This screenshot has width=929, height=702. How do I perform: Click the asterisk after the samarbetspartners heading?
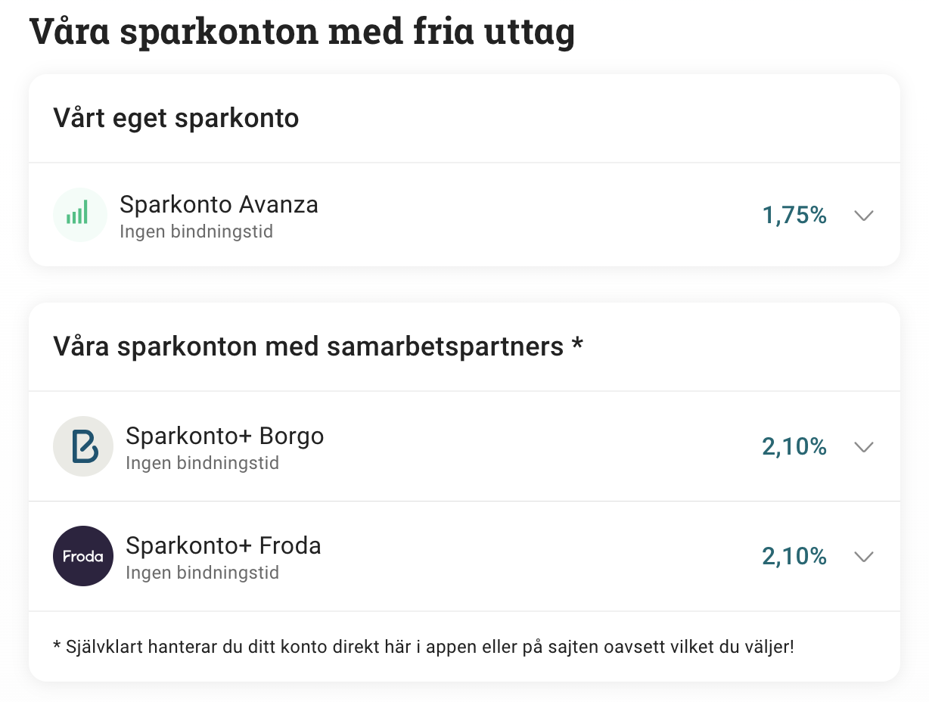pyautogui.click(x=577, y=344)
